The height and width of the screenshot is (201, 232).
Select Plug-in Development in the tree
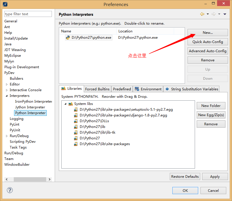pyautogui.click(x=22, y=67)
